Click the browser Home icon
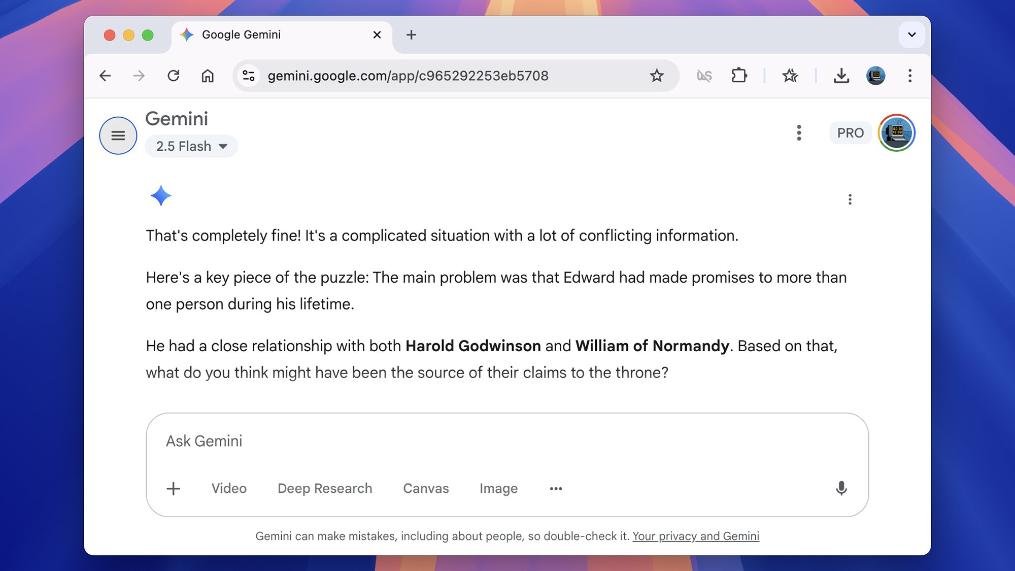Viewport: 1015px width, 571px height. (x=208, y=76)
